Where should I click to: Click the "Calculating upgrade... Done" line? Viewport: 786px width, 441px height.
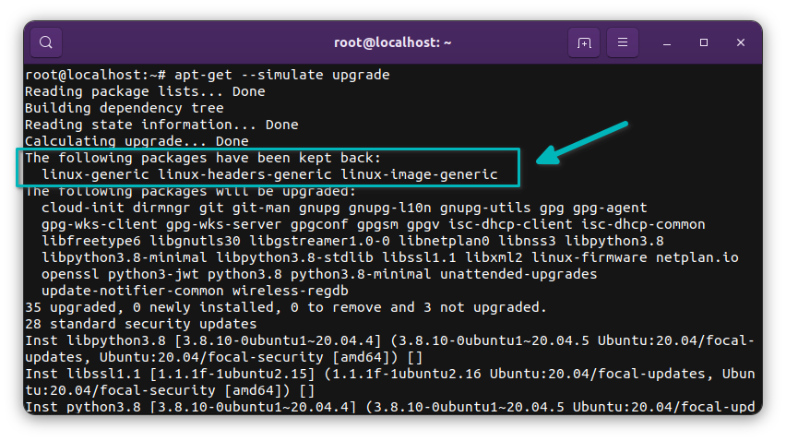[137, 141]
